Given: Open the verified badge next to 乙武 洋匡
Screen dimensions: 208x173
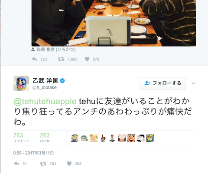Looking at the screenshot, I should click(62, 81).
